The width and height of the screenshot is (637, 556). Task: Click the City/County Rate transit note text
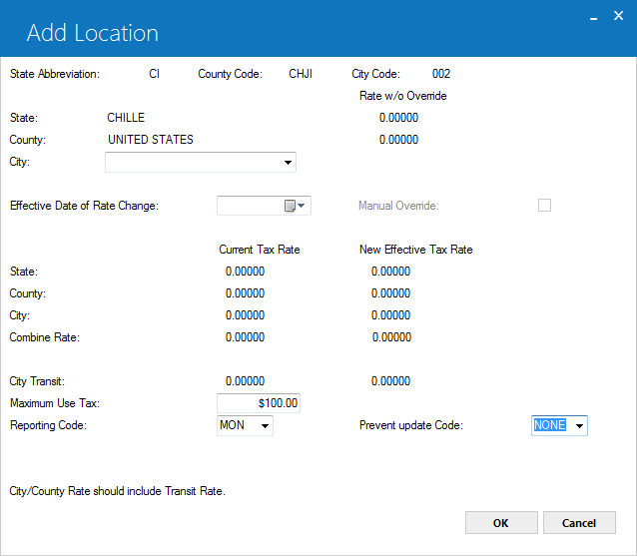tap(118, 491)
